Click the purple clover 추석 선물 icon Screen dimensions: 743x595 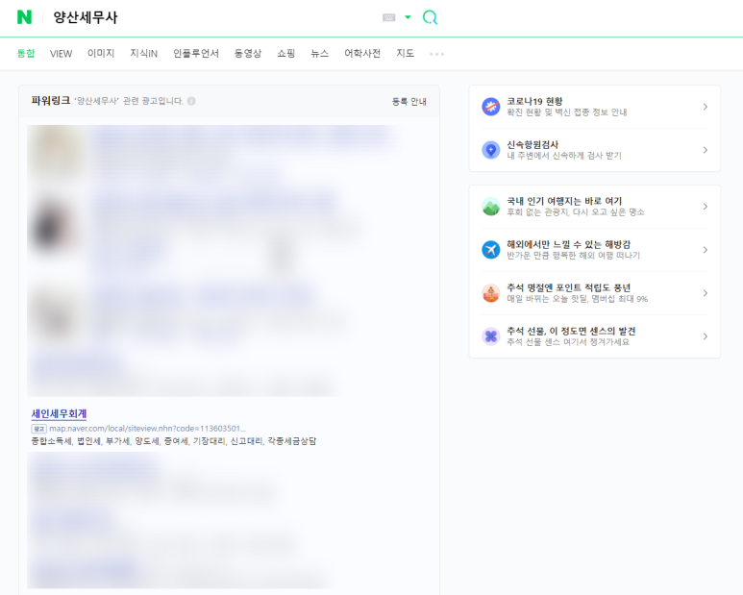491,336
